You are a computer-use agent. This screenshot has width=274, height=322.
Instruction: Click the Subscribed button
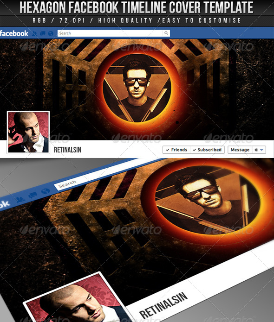point(207,150)
